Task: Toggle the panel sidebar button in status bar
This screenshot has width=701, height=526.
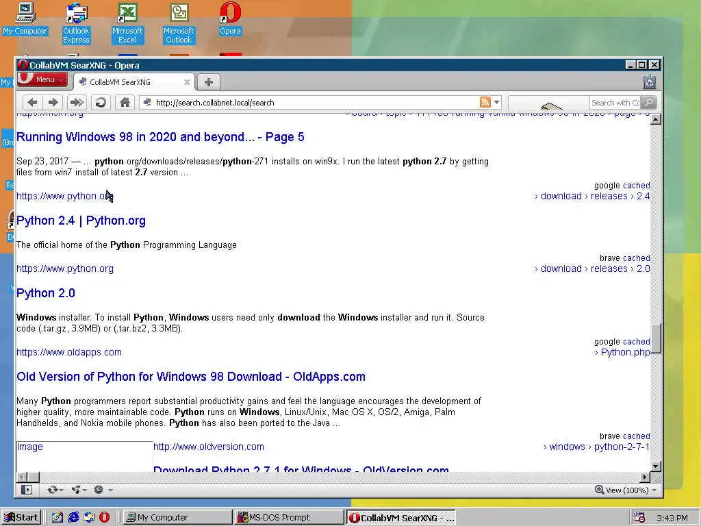Action: (x=27, y=490)
